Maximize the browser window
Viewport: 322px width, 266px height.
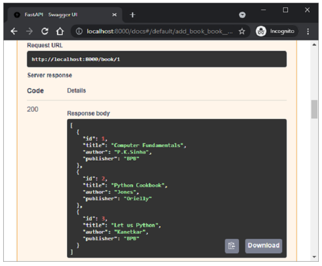coord(285,10)
